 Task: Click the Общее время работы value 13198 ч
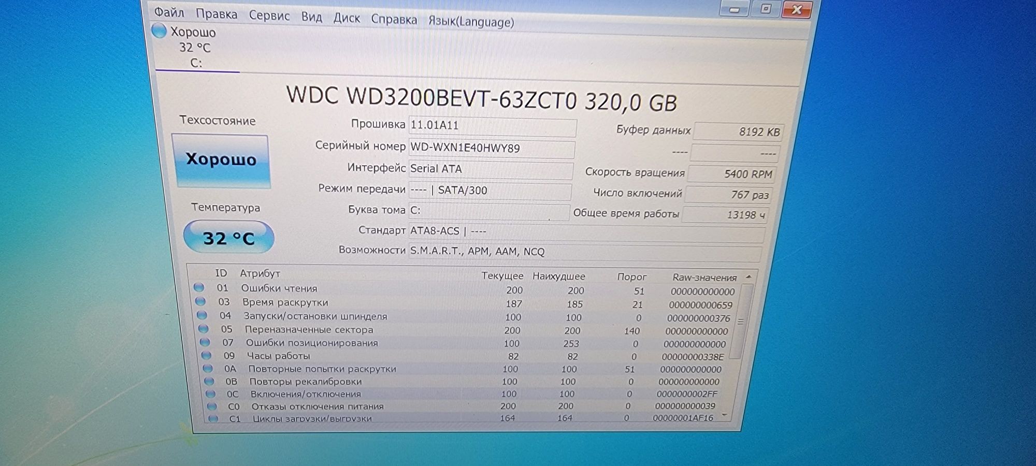point(725,215)
